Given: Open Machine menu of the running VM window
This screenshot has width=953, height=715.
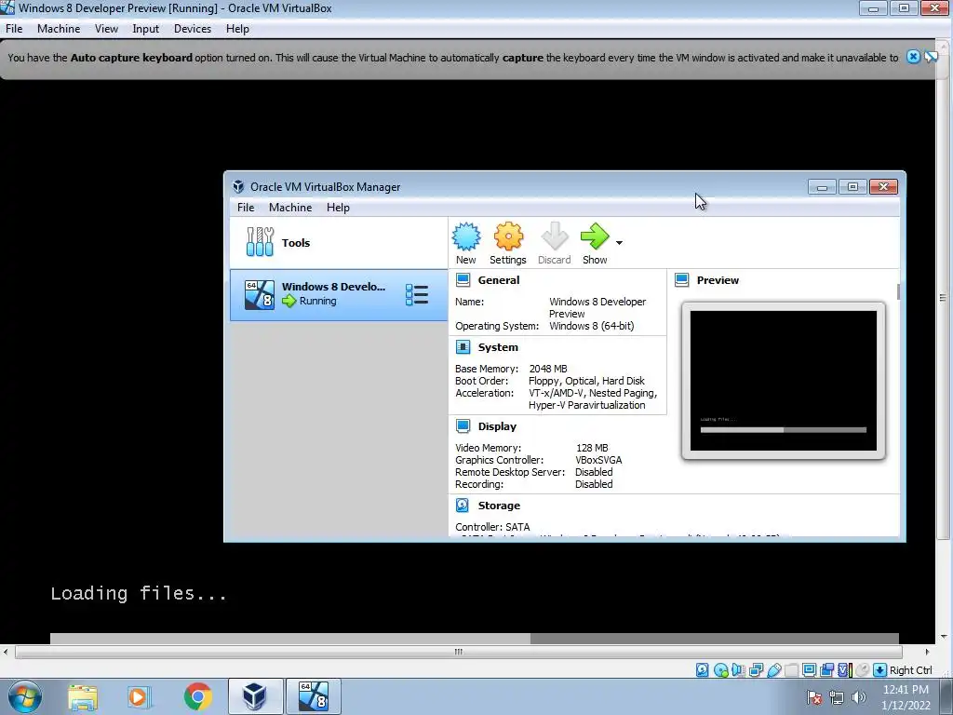Looking at the screenshot, I should [x=59, y=29].
